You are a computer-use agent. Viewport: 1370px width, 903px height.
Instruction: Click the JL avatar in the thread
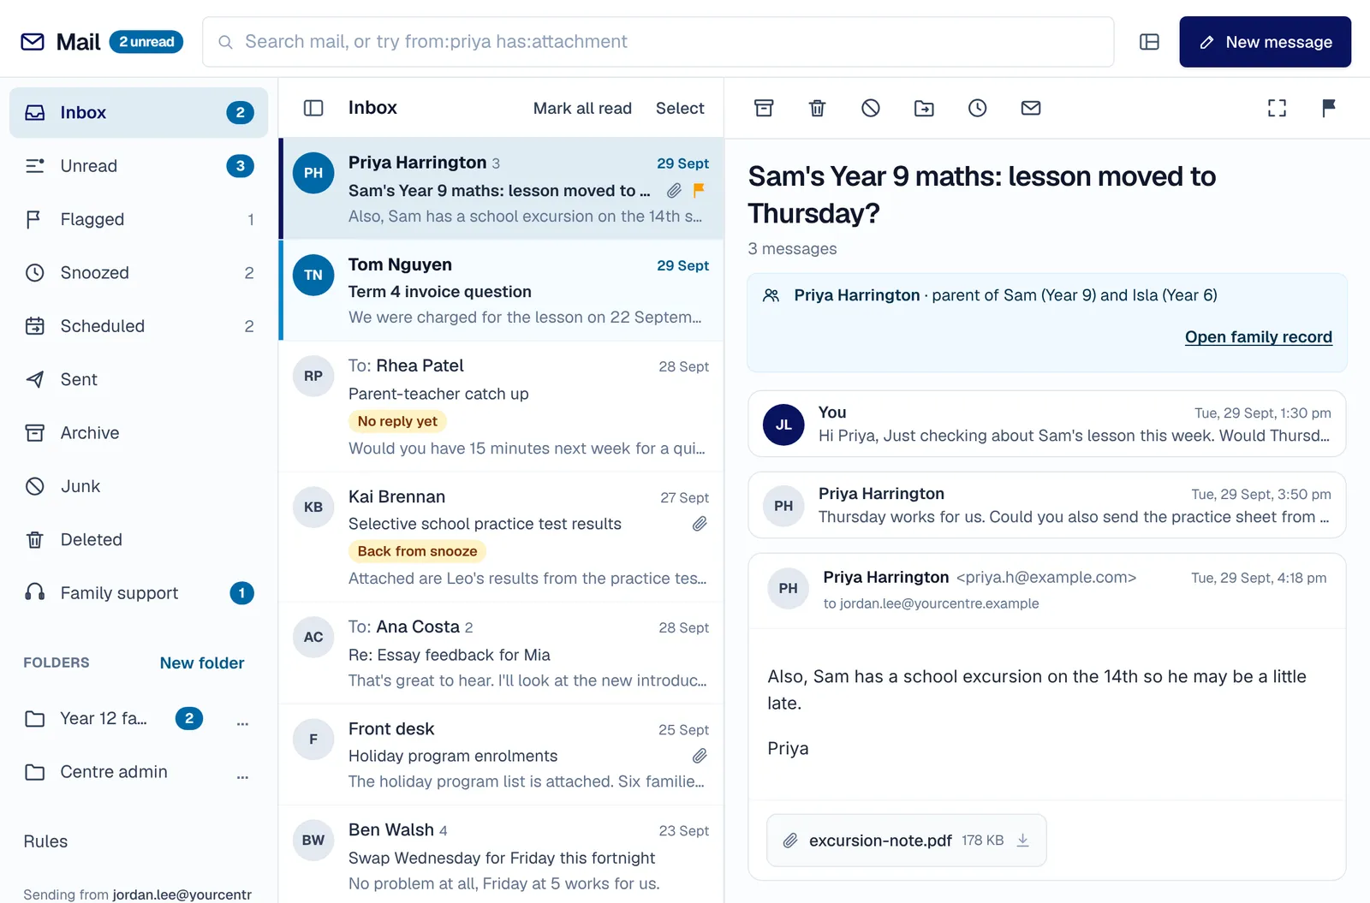click(783, 425)
